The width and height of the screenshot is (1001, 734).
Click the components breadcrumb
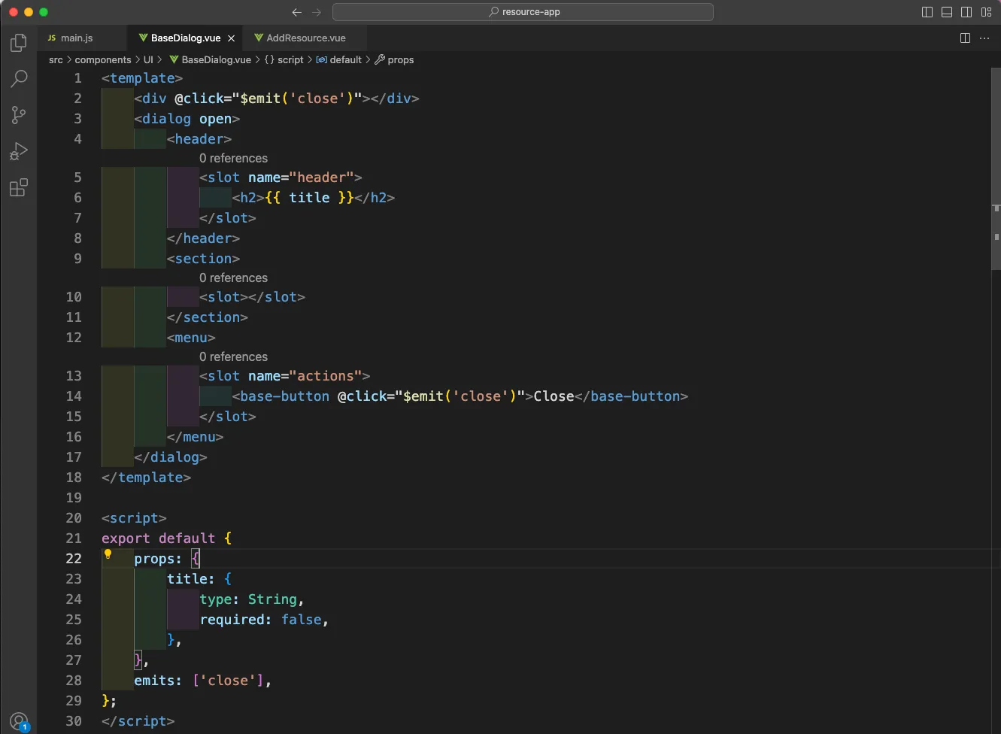(x=103, y=59)
